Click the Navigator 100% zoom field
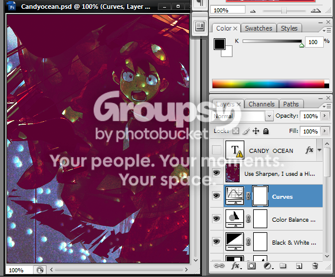Image resolution: width=335 pixels, height=277 pixels. coord(228,10)
